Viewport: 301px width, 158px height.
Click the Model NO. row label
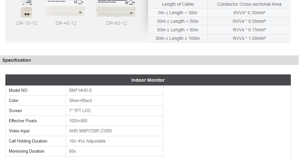(19, 90)
